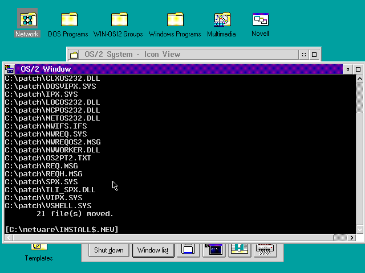The height and width of the screenshot is (273, 365).
Task: Click the C:\patch\NWREQ.SYS line
Action: pos(46,134)
